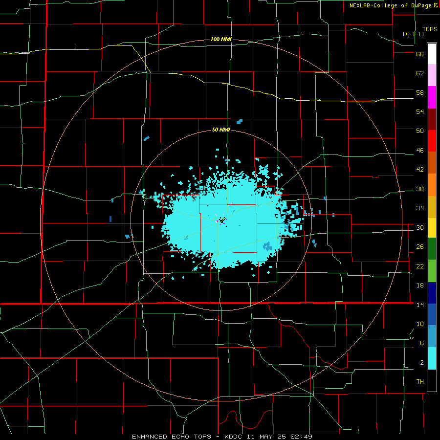Click the 34 legend scale value
Image resolution: width=440 pixels, height=440 pixels.
tap(420, 208)
